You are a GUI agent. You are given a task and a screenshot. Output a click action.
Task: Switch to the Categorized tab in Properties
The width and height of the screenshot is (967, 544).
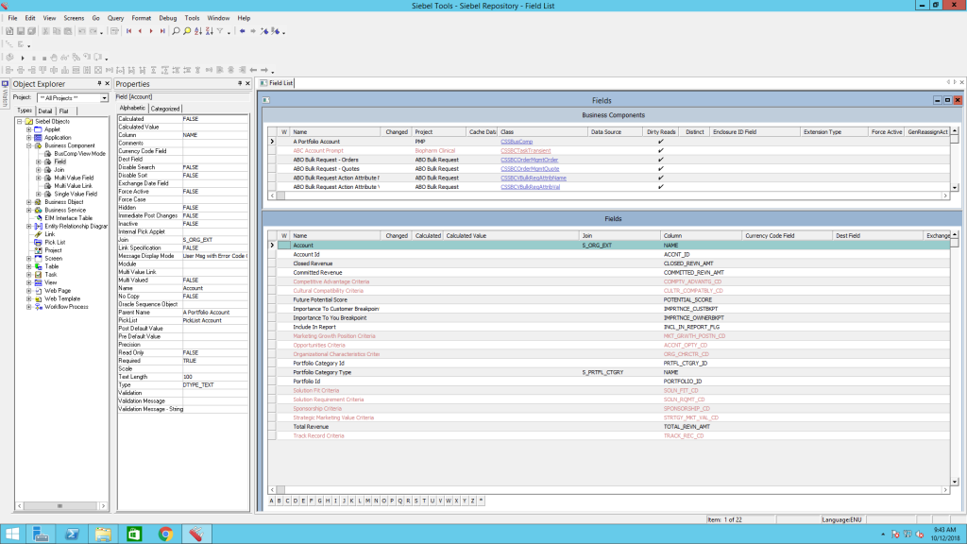pyautogui.click(x=165, y=109)
